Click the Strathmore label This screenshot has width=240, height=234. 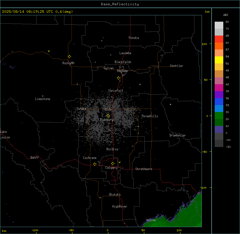[144, 169]
